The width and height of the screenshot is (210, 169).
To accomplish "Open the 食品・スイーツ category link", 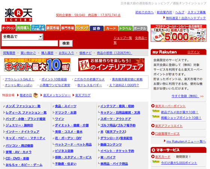I will (66, 106).
